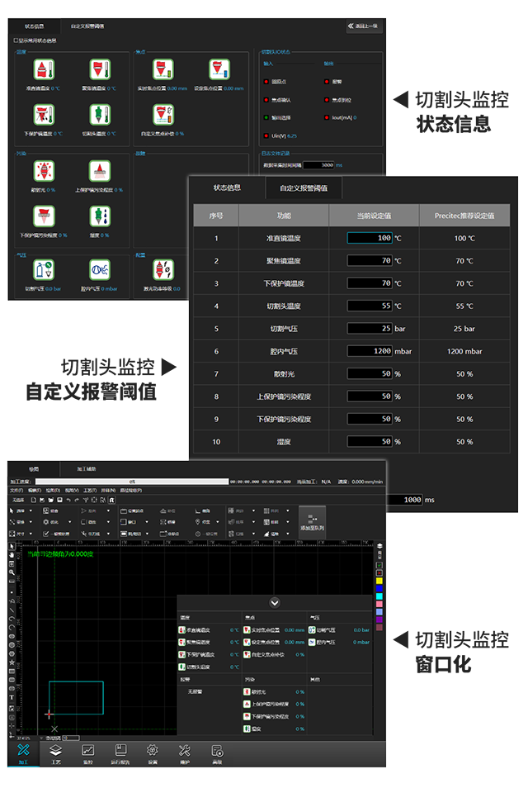This screenshot has height=788, width=528.
Task: Click the 准直镜温度 collimator temperature icon
Action: (x=43, y=70)
